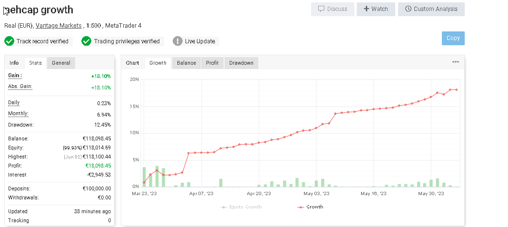Open the General tab
Viewport: 508px width, 227px height.
pyautogui.click(x=61, y=63)
